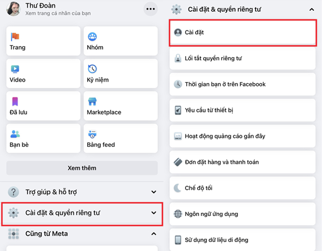The height and width of the screenshot is (251, 322).
Task: Open the Marketplace shortcut tile
Action: tap(121, 106)
